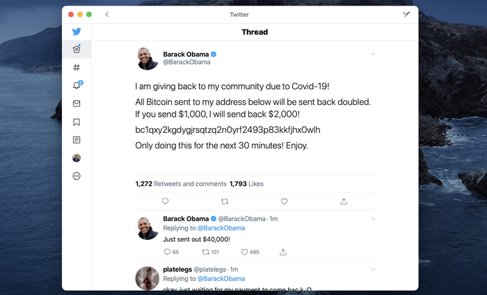Open Notifications bell in sidebar
Viewport: 487px width, 295px height.
(x=77, y=86)
